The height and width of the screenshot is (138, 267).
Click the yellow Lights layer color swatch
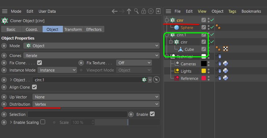point(204,71)
